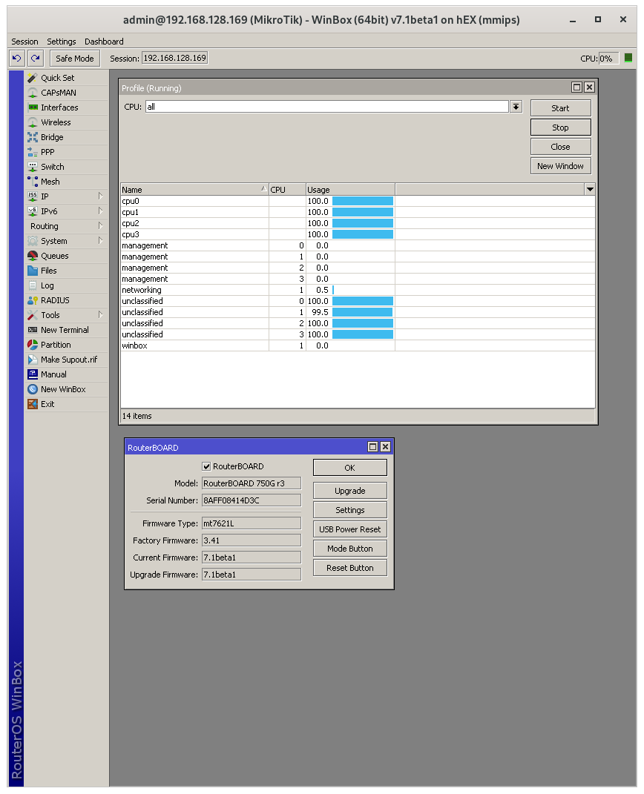Toggle Safe Mode button

click(74, 59)
